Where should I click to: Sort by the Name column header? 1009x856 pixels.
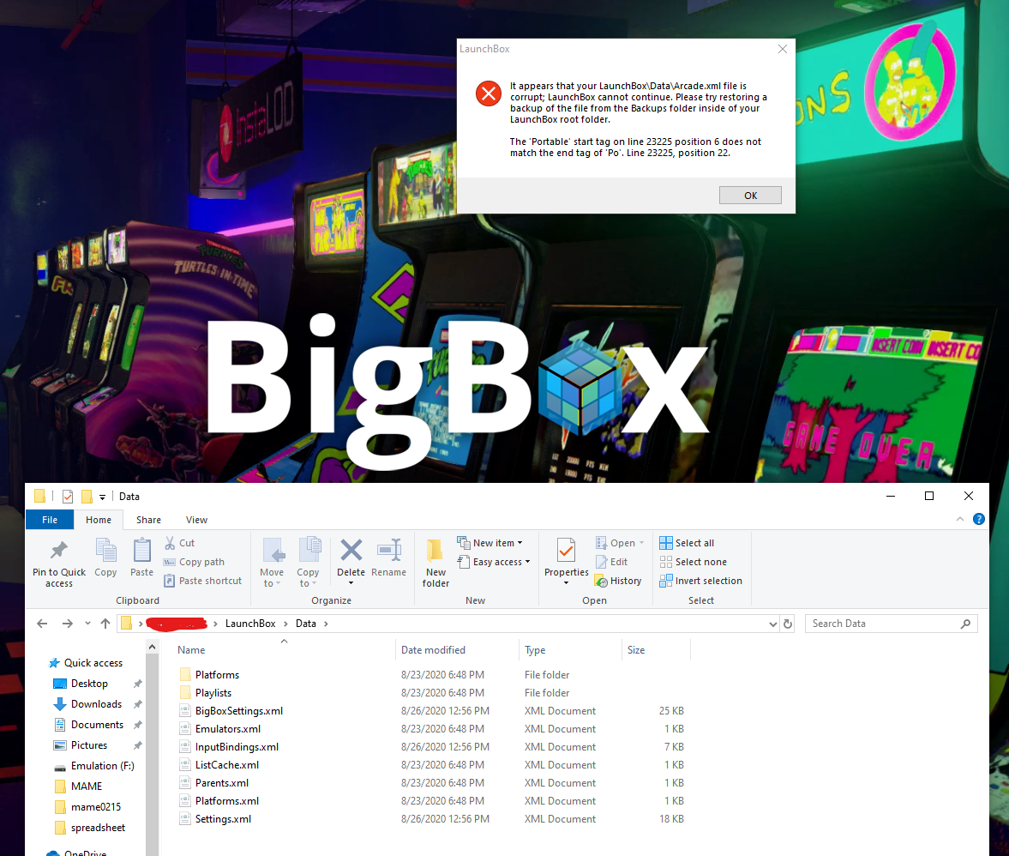[x=191, y=650]
